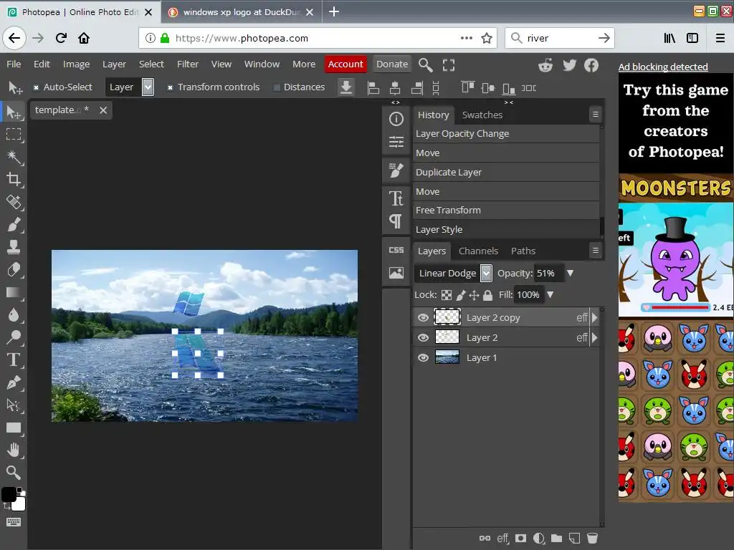Select the Type tool

(14, 360)
